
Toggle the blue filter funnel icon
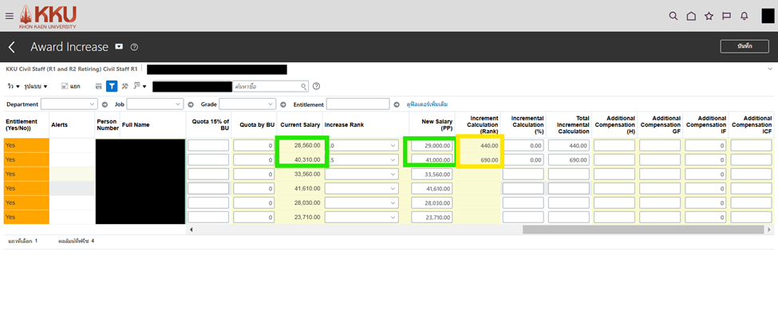click(x=112, y=86)
